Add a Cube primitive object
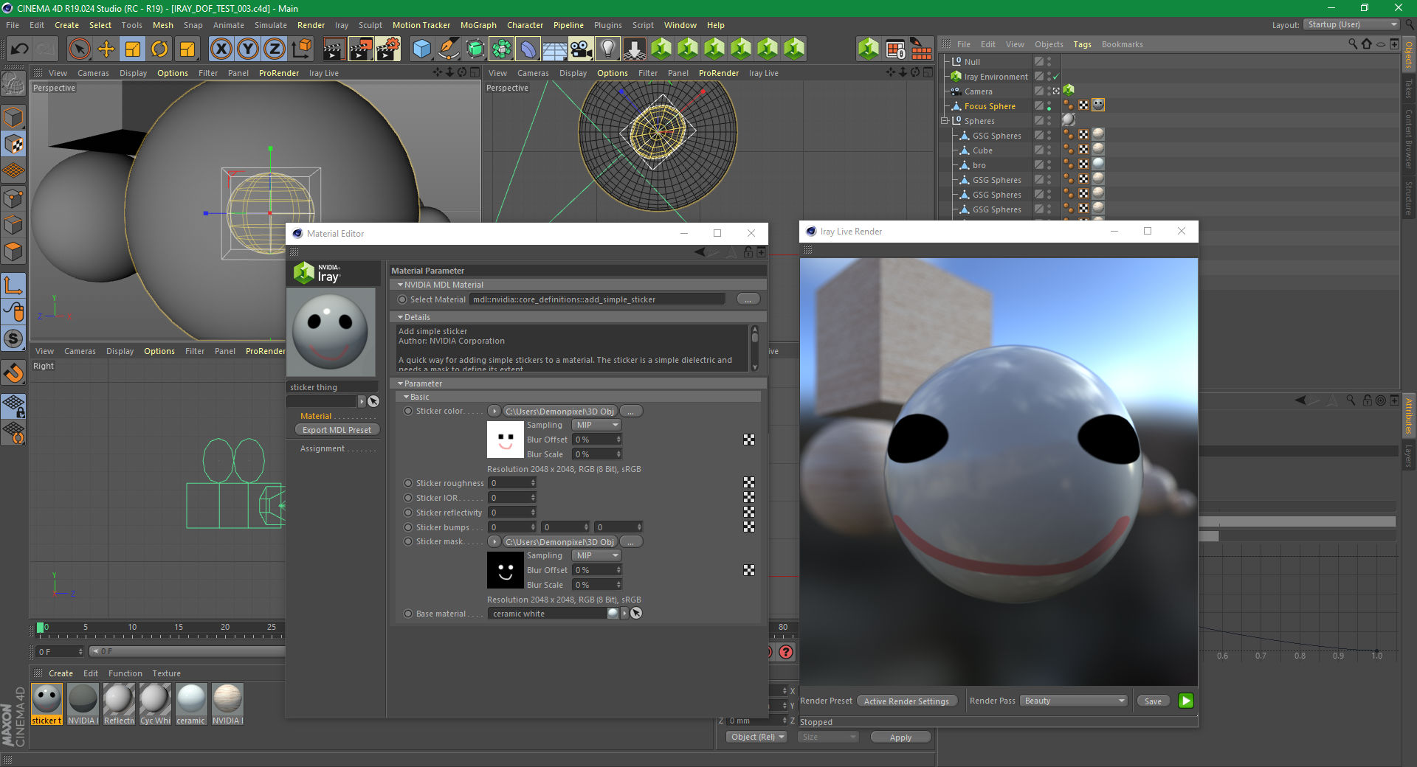Viewport: 1417px width, 767px height. point(421,49)
